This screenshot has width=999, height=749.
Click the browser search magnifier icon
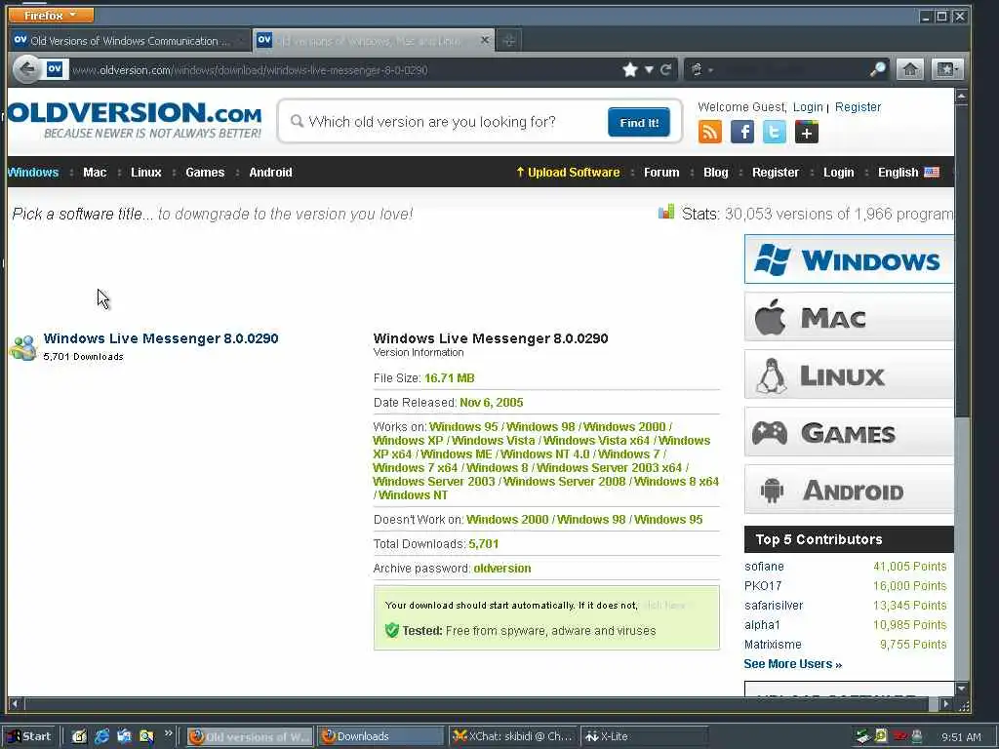coord(878,69)
